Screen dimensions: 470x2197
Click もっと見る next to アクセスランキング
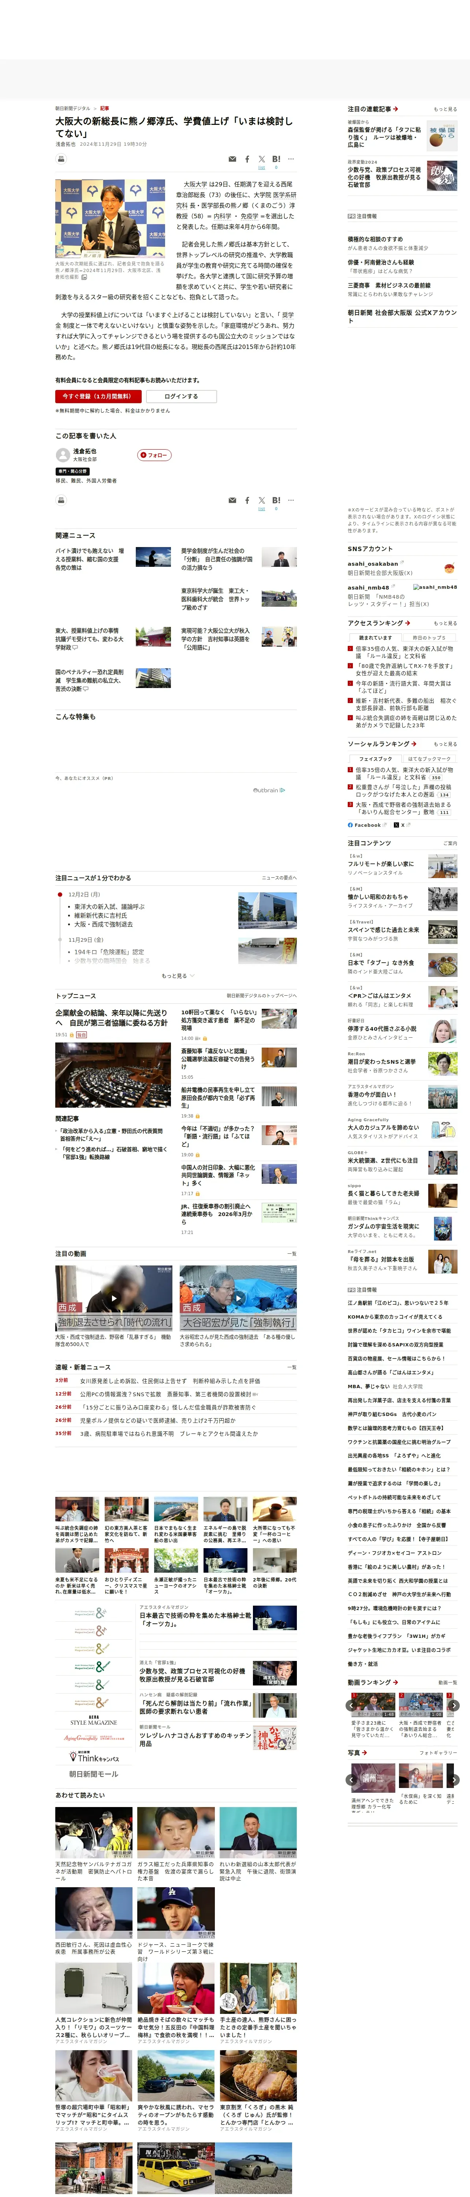445,624
